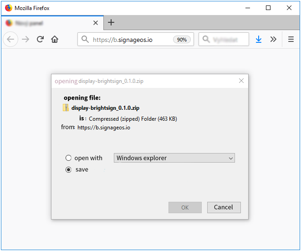
Task: Focus the address bar with signageos.io URL
Action: click(x=136, y=39)
